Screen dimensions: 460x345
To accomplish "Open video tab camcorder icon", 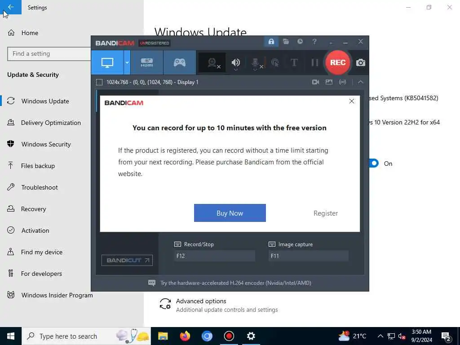I will [x=315, y=82].
